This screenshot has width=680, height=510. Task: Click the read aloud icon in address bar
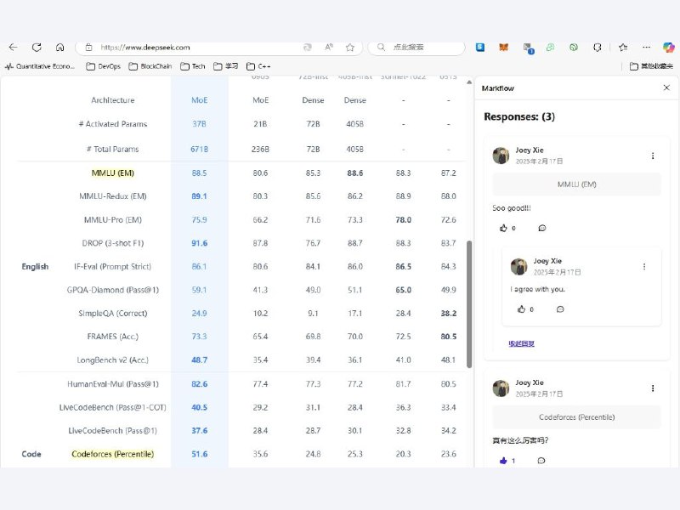pos(329,48)
